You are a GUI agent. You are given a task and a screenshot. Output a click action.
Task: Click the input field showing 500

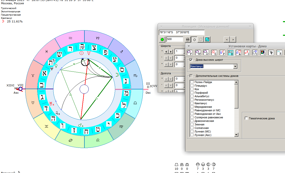click(x=175, y=39)
